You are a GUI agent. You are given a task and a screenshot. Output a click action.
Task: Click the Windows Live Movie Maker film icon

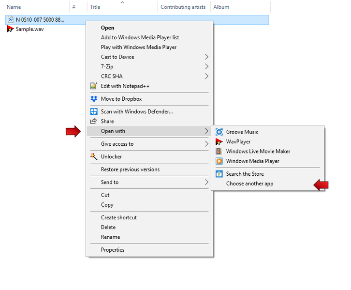(x=219, y=151)
